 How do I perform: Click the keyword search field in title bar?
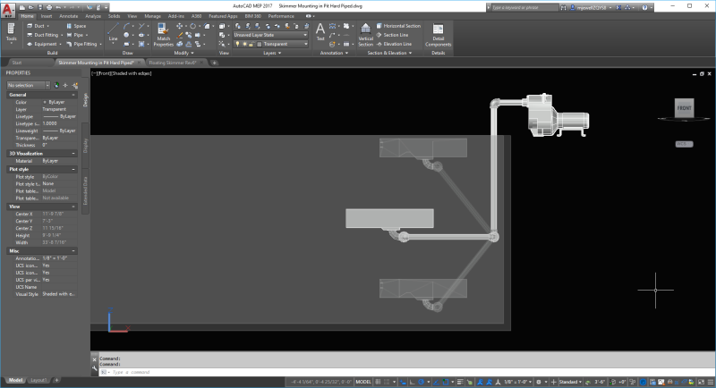click(x=524, y=7)
